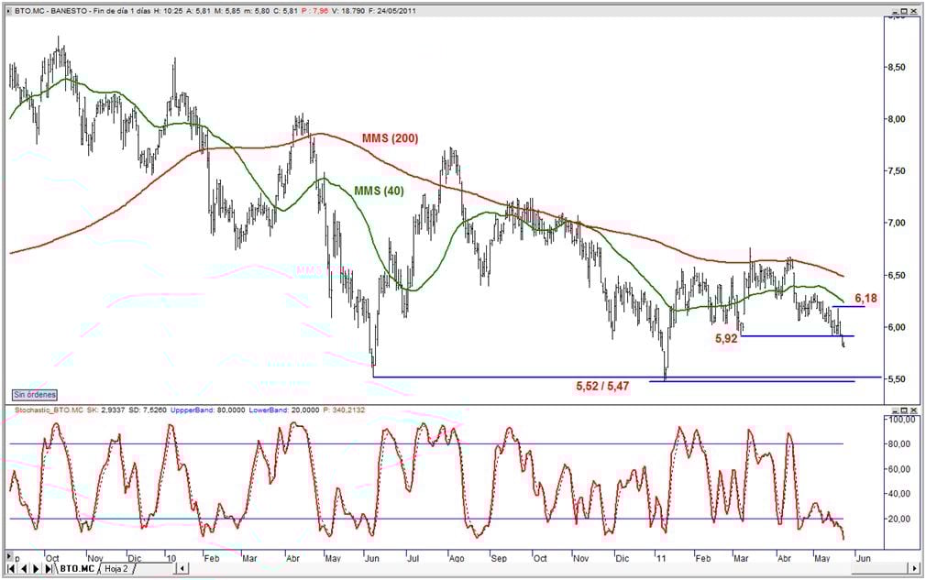This screenshot has height=580, width=926.
Task: Maximize the price chart pane
Action: [x=905, y=11]
